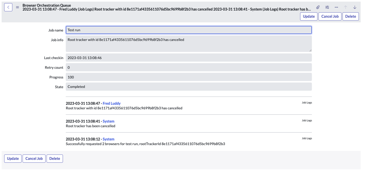
Task: Click the Cancel Job button in header
Action: [x=330, y=16]
